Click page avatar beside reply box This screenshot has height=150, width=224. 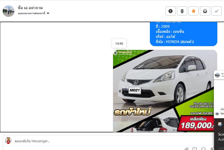pos(8,141)
